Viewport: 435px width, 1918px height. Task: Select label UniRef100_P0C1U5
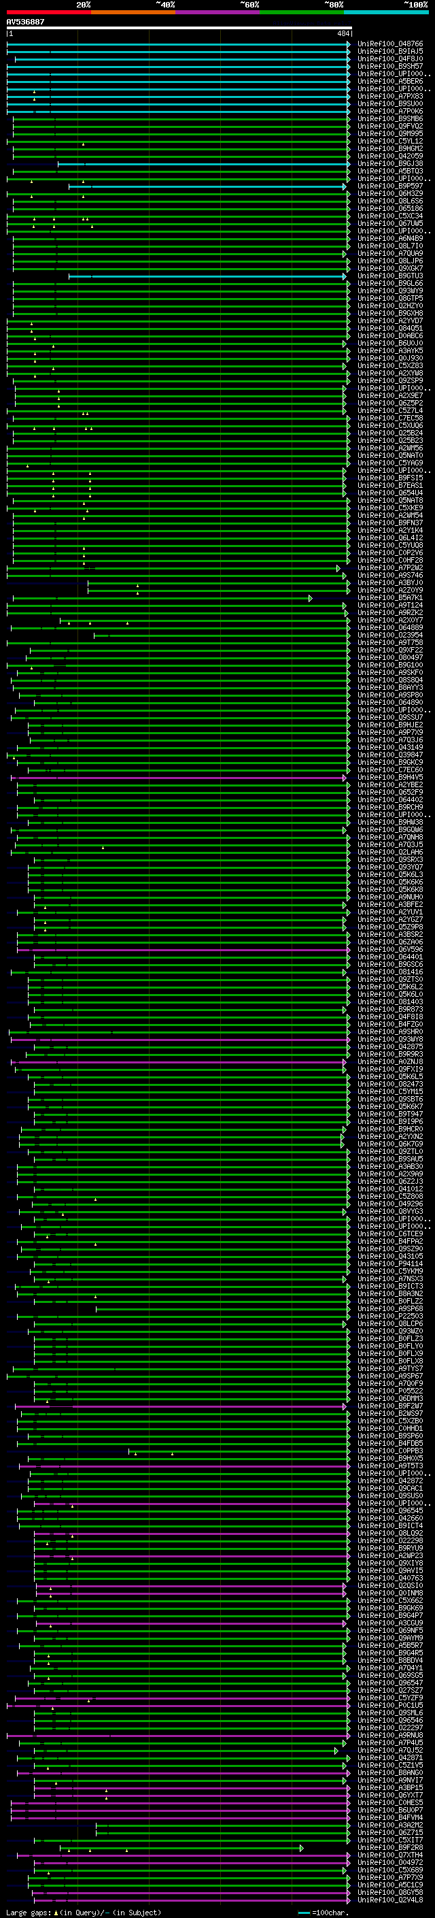tap(390, 1705)
